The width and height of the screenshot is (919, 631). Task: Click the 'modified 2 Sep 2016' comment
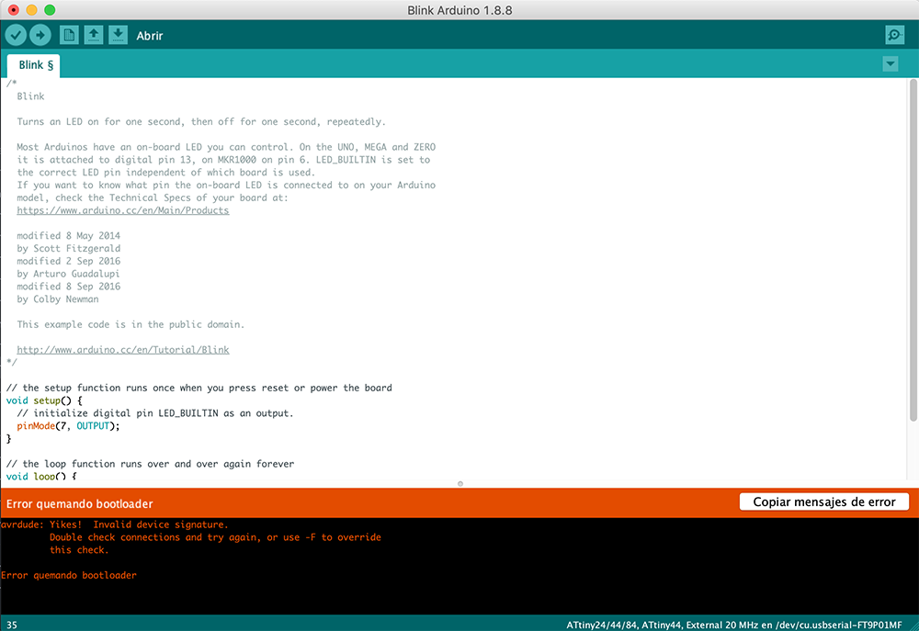point(68,261)
